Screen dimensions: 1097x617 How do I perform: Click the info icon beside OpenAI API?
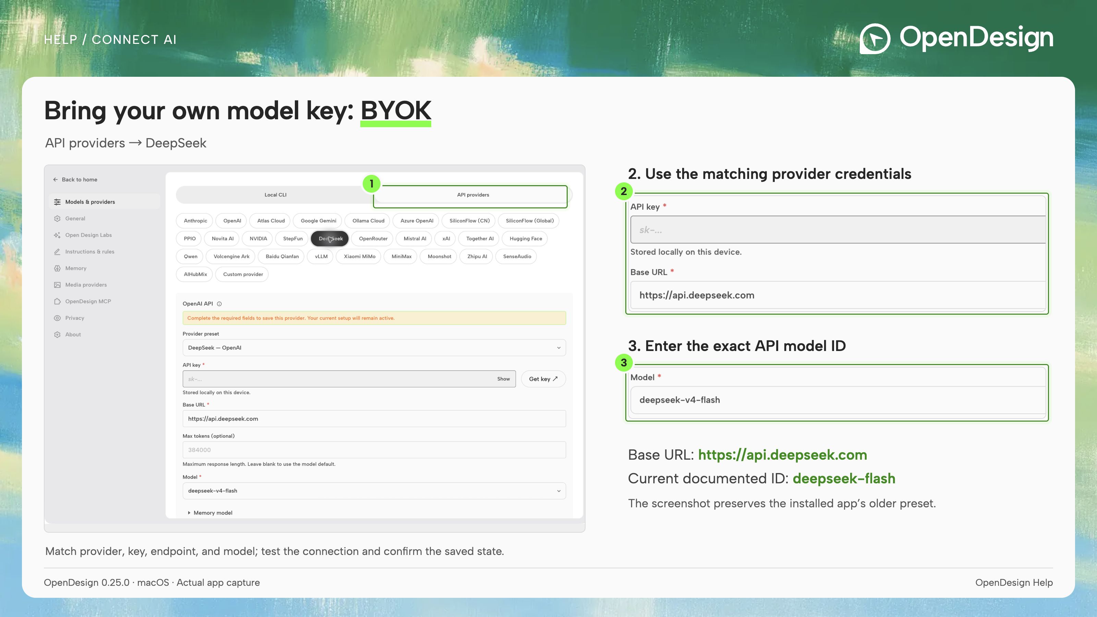pyautogui.click(x=219, y=304)
